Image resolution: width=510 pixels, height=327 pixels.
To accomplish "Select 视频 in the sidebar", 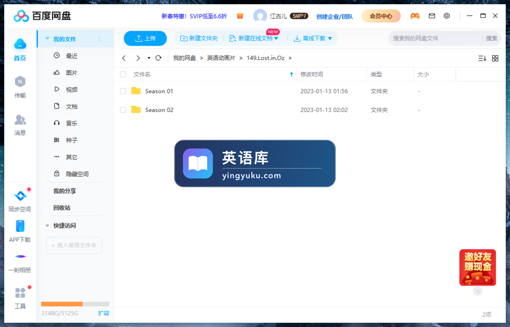I will pyautogui.click(x=72, y=90).
